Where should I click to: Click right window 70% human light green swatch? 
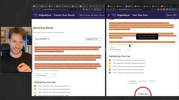(x=110, y=69)
